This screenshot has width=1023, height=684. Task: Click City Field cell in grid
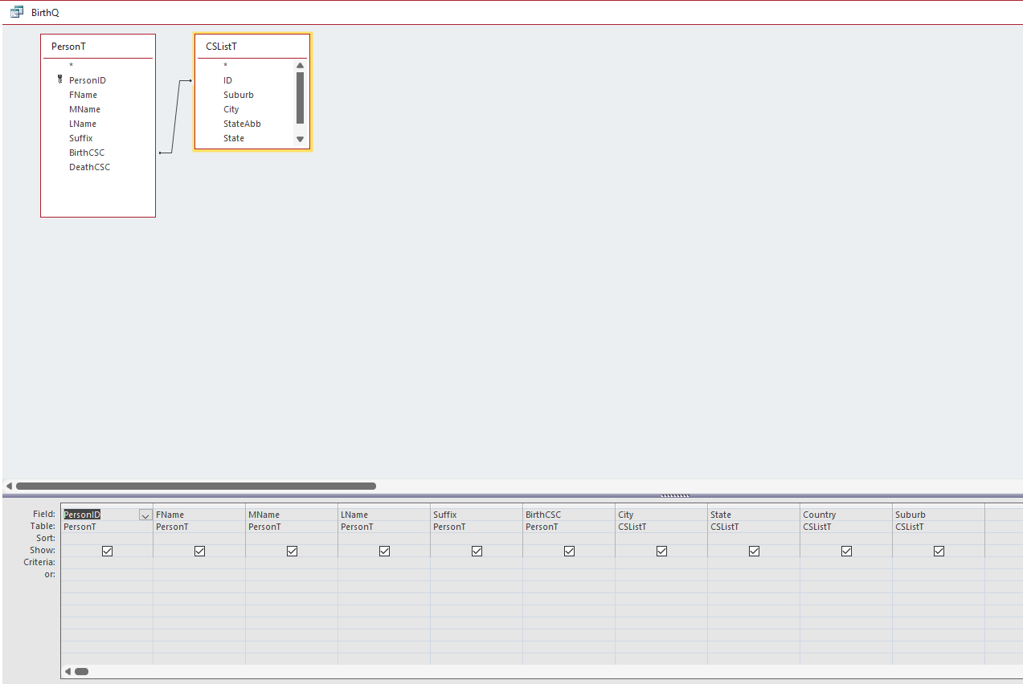click(x=661, y=515)
